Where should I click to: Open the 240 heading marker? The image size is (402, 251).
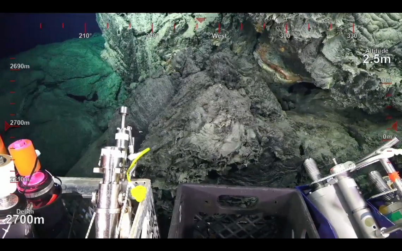[x=151, y=36]
